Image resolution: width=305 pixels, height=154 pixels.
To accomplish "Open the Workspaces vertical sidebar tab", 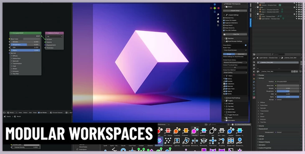I will 251,22.
